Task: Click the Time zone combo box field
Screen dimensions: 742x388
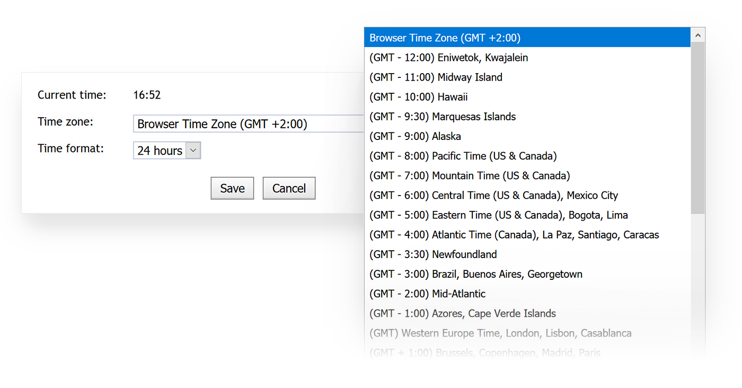Action: pos(249,124)
